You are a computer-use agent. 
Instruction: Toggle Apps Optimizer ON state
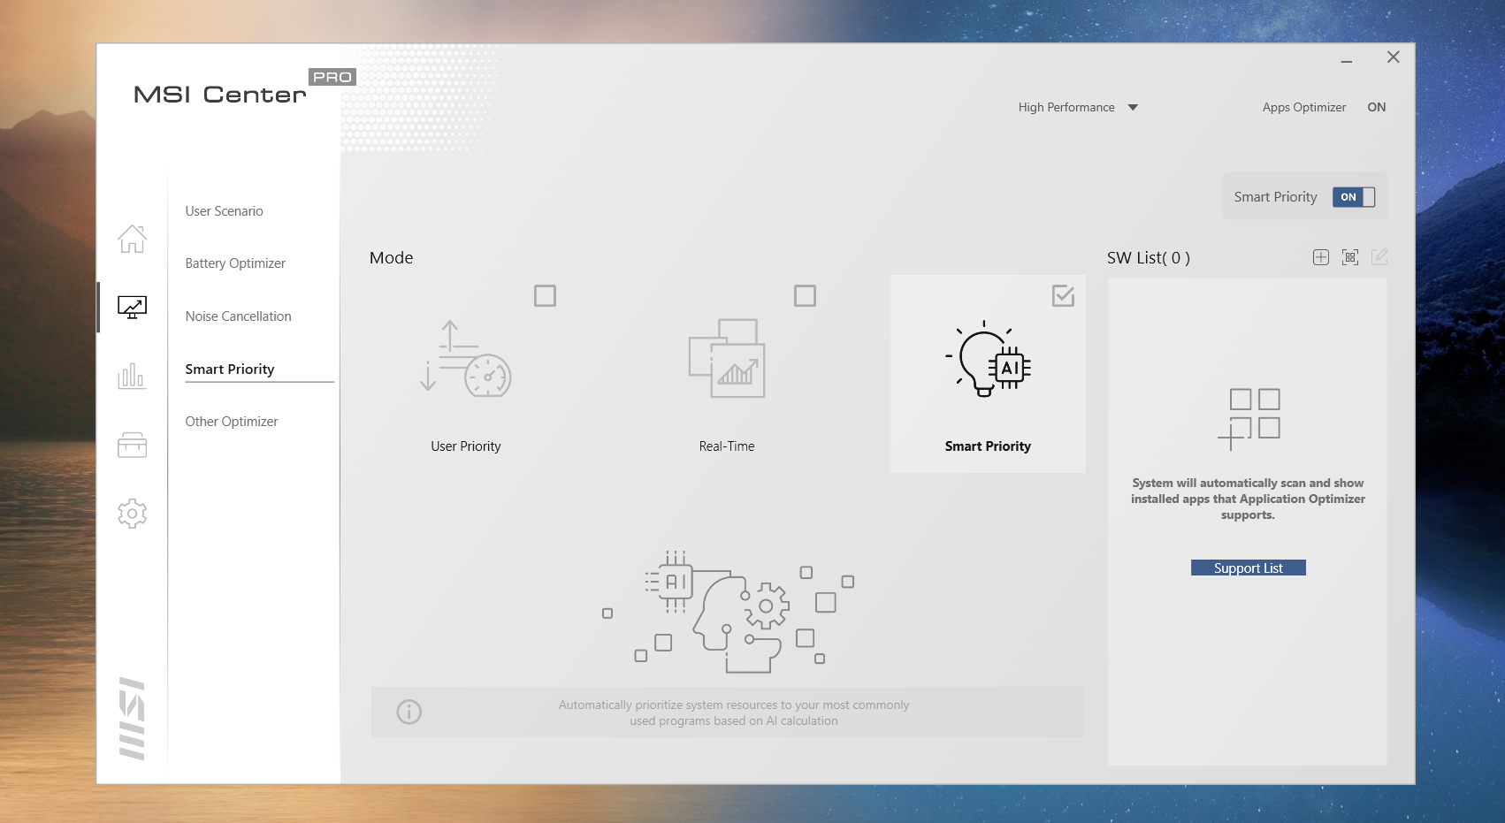tap(1377, 107)
